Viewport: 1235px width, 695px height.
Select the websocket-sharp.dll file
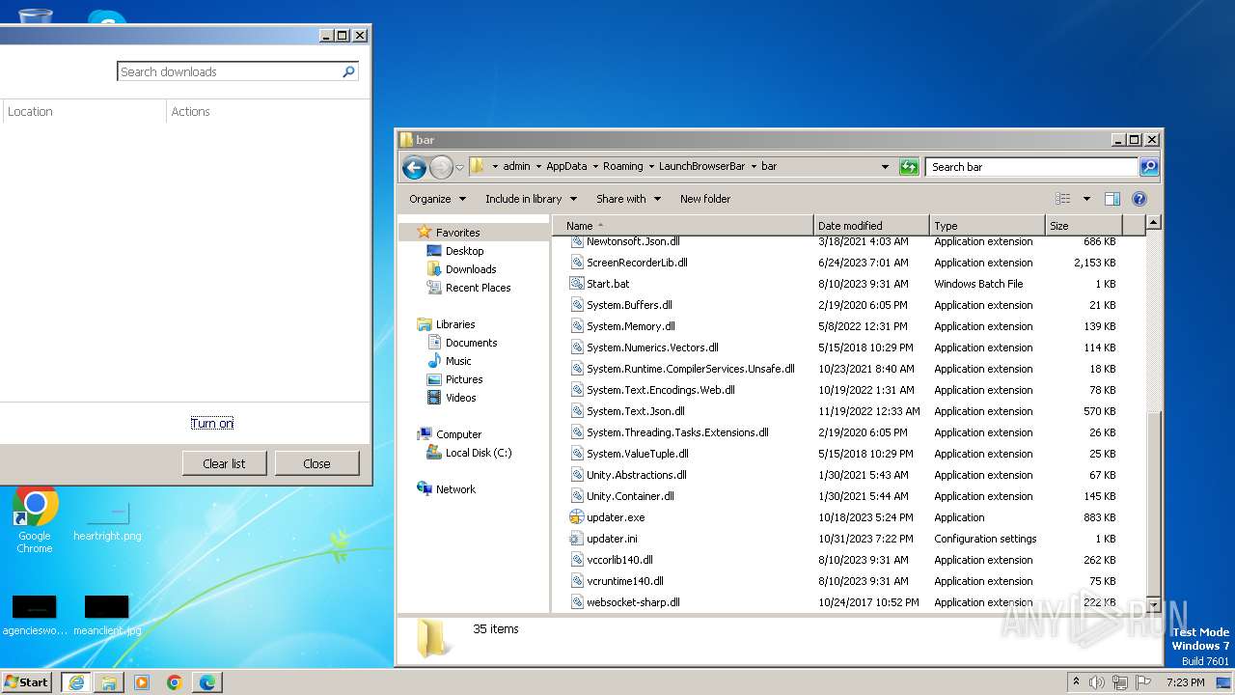pyautogui.click(x=633, y=602)
